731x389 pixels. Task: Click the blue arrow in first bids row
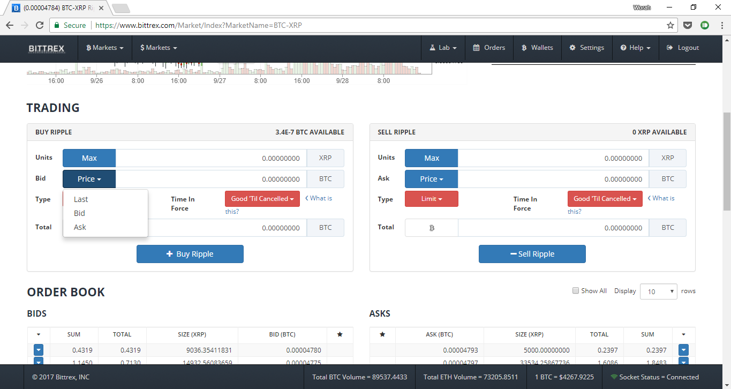tap(39, 350)
